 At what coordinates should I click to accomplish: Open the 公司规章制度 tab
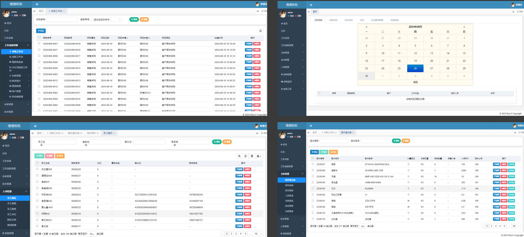[x=377, y=20]
